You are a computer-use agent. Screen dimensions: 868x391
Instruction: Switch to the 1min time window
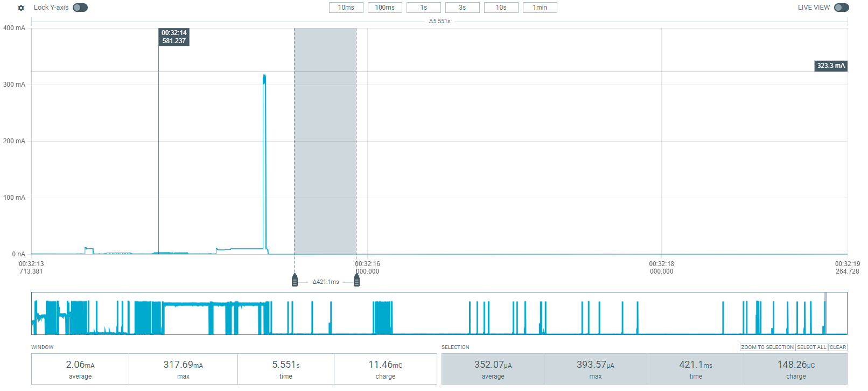tap(540, 8)
